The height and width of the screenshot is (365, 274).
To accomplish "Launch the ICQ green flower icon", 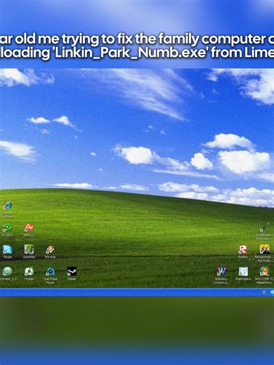I will [x=7, y=227].
